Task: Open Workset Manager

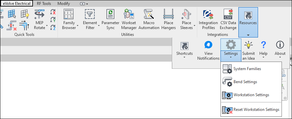Action: pos(129,20)
